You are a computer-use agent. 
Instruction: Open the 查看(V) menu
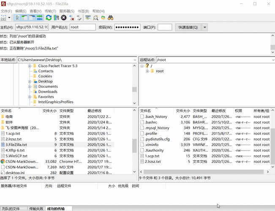point(35,11)
